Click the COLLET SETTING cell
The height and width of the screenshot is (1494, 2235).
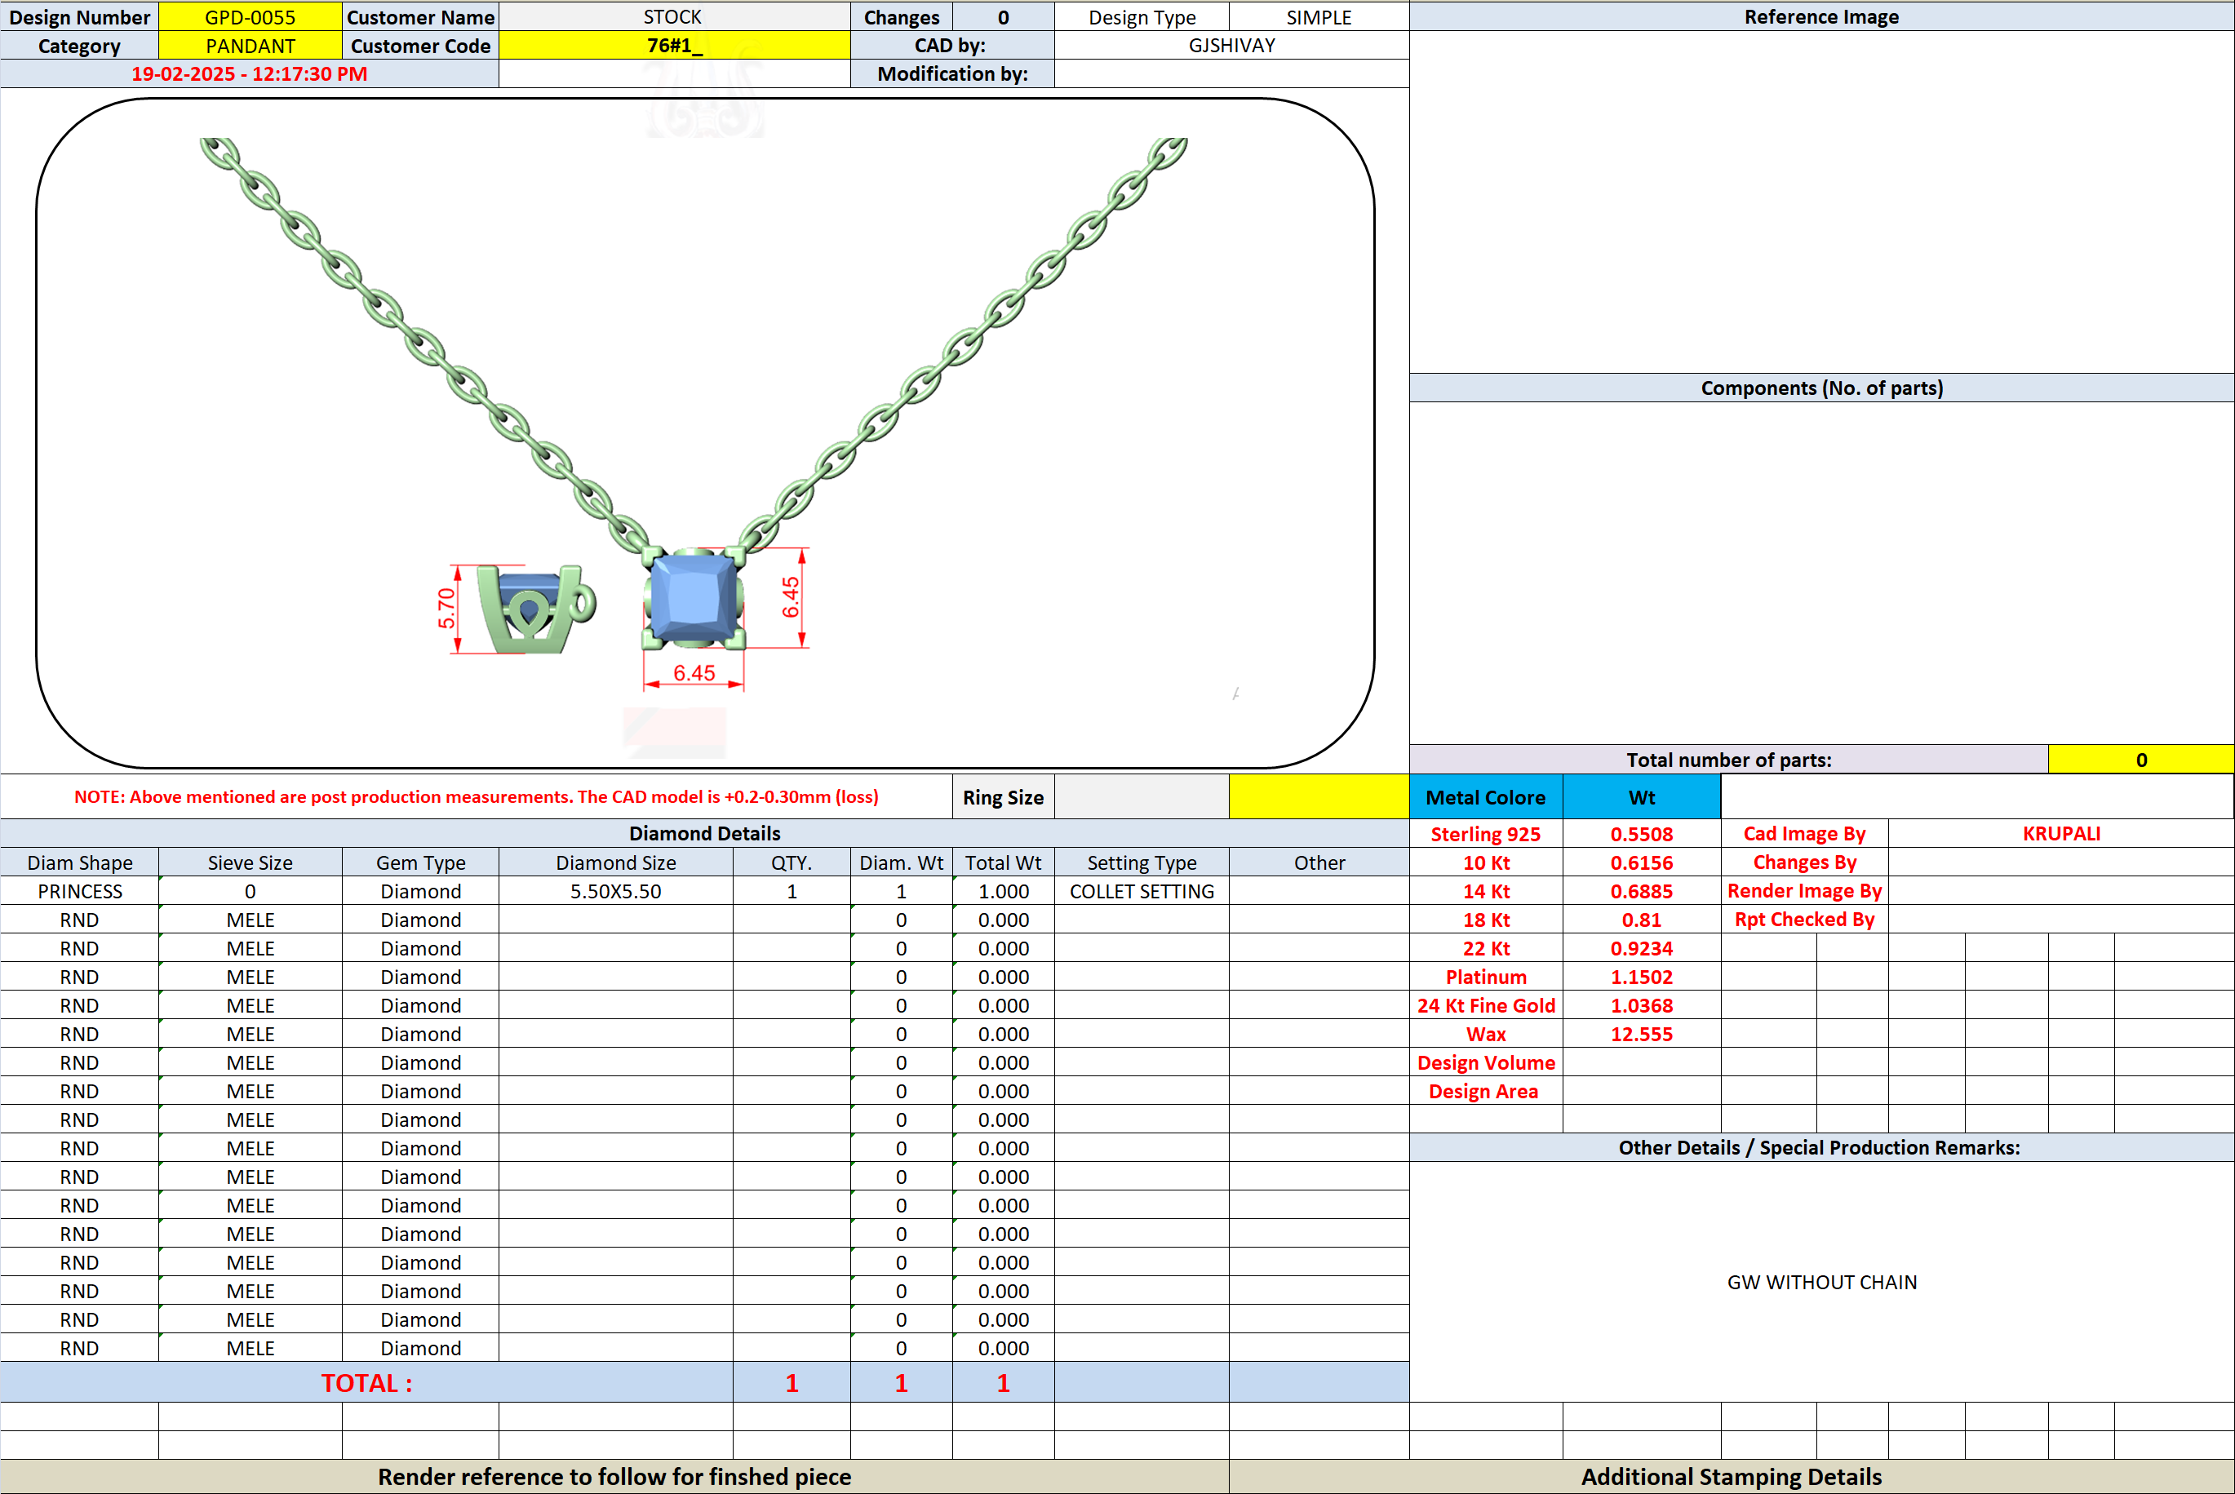tap(1142, 891)
